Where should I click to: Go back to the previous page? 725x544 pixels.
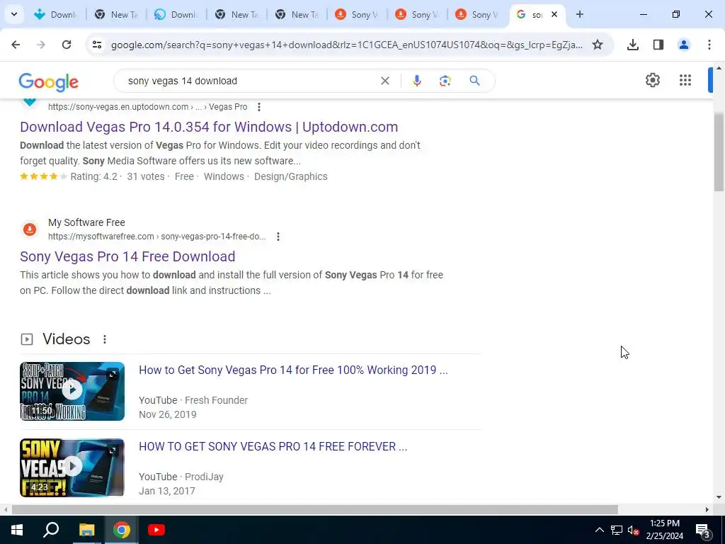(x=16, y=45)
